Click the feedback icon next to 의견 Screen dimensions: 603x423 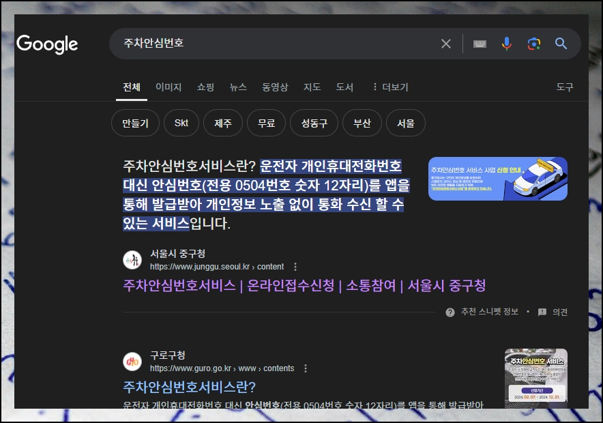tap(542, 312)
